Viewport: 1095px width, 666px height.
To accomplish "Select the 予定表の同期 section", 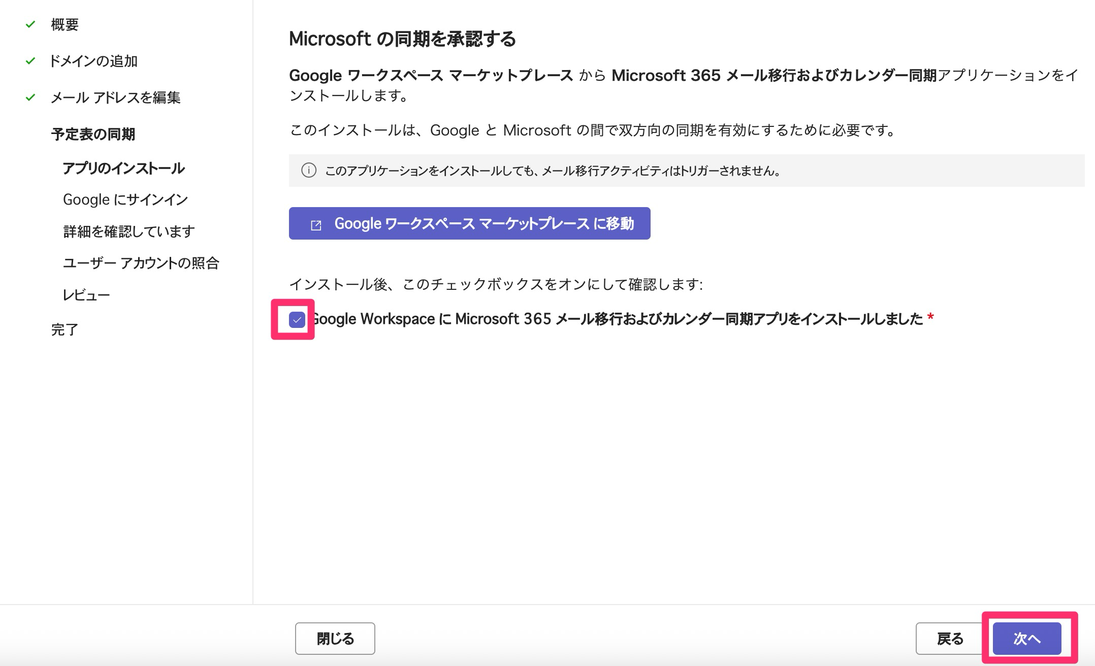I will [x=93, y=134].
